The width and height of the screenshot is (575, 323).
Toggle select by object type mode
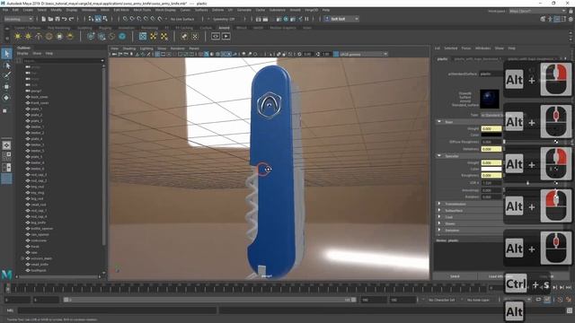[98, 19]
